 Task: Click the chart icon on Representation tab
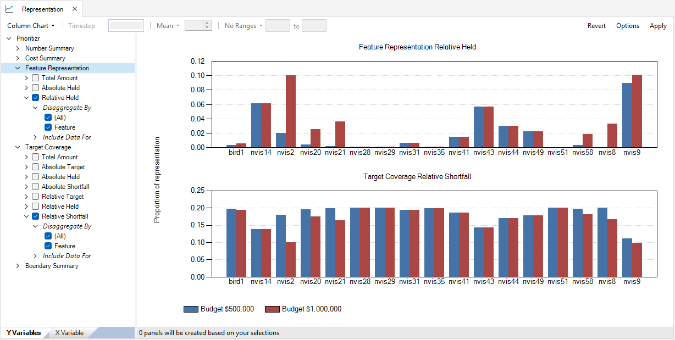coord(9,9)
